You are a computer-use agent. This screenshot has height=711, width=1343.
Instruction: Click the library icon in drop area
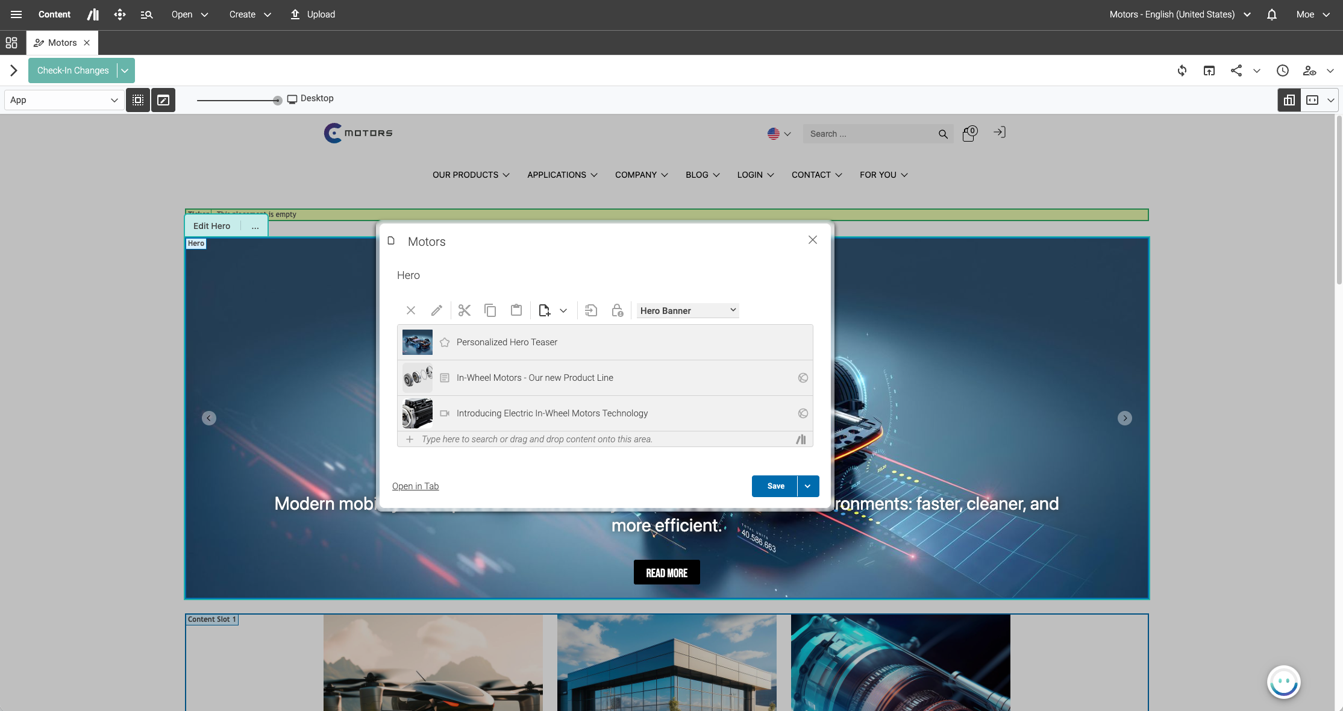pyautogui.click(x=801, y=439)
